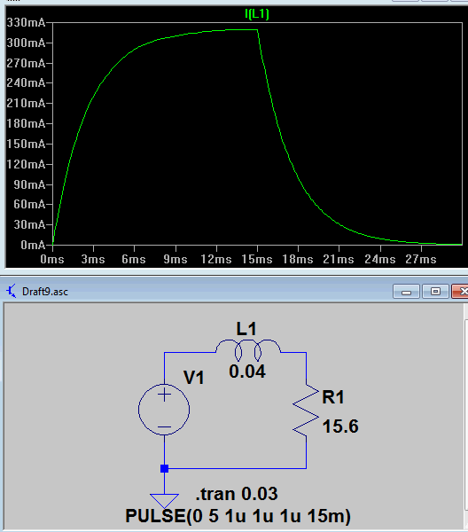Click the 0.04 inductance value
This screenshot has height=532, width=468.
247,372
